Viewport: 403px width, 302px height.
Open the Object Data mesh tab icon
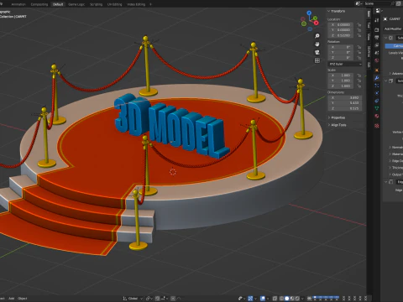(377, 108)
